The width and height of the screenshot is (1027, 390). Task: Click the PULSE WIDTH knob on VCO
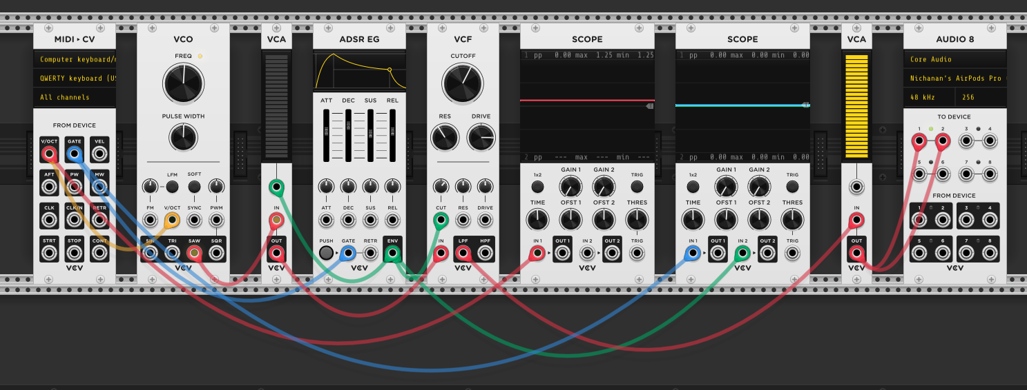pos(183,137)
